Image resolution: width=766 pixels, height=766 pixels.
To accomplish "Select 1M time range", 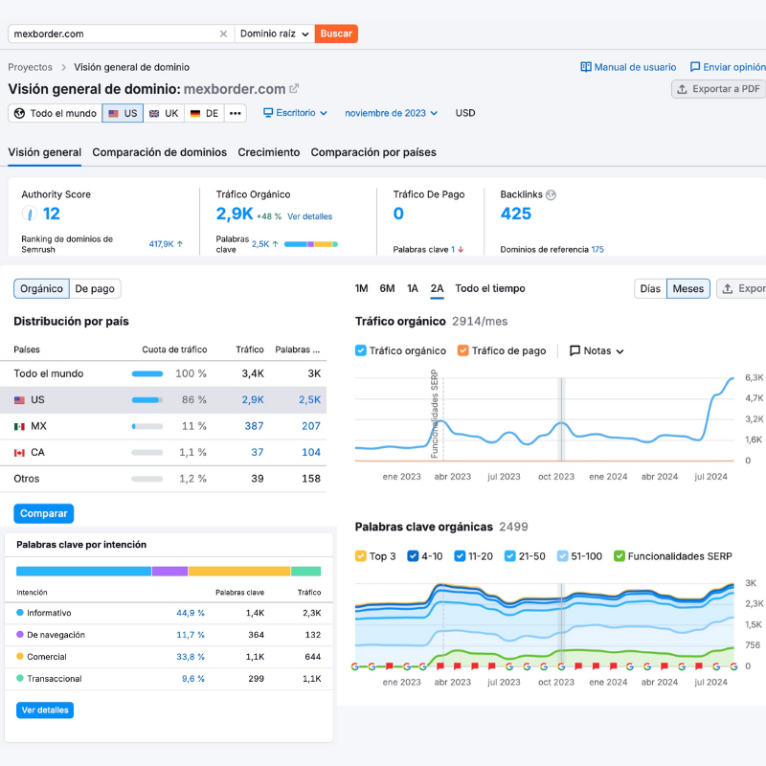I will [x=362, y=289].
